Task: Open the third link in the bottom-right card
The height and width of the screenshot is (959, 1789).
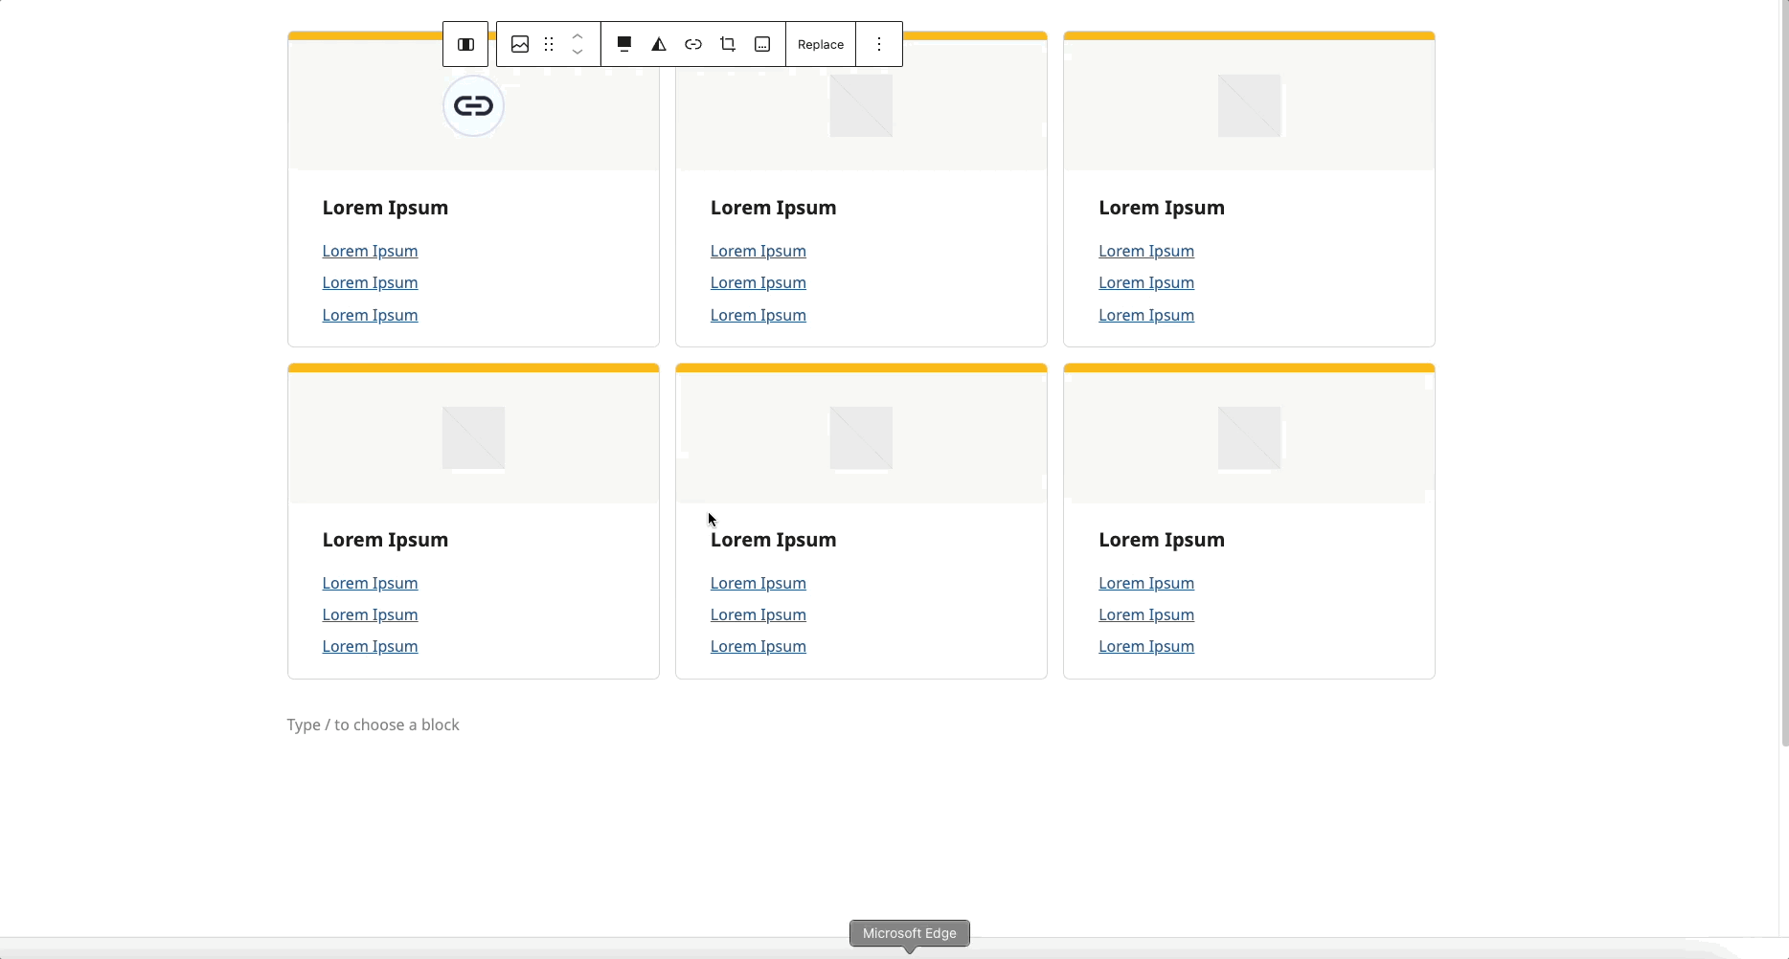Action: pyautogui.click(x=1145, y=646)
